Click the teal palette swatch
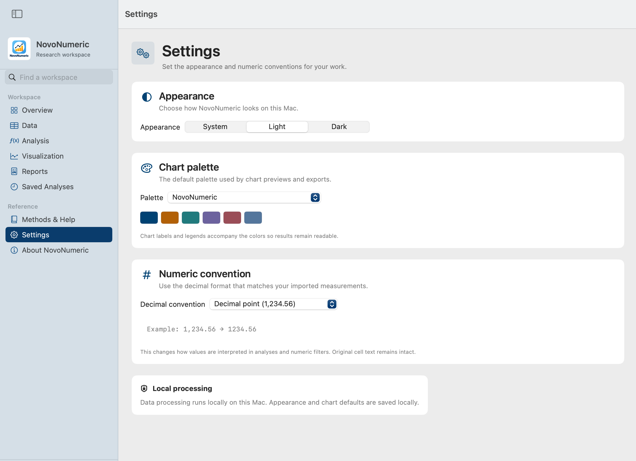This screenshot has height=461, width=636. 191,218
